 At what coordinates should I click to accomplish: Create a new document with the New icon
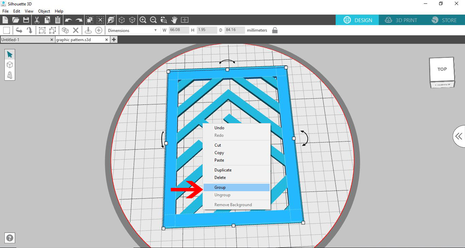(5, 20)
